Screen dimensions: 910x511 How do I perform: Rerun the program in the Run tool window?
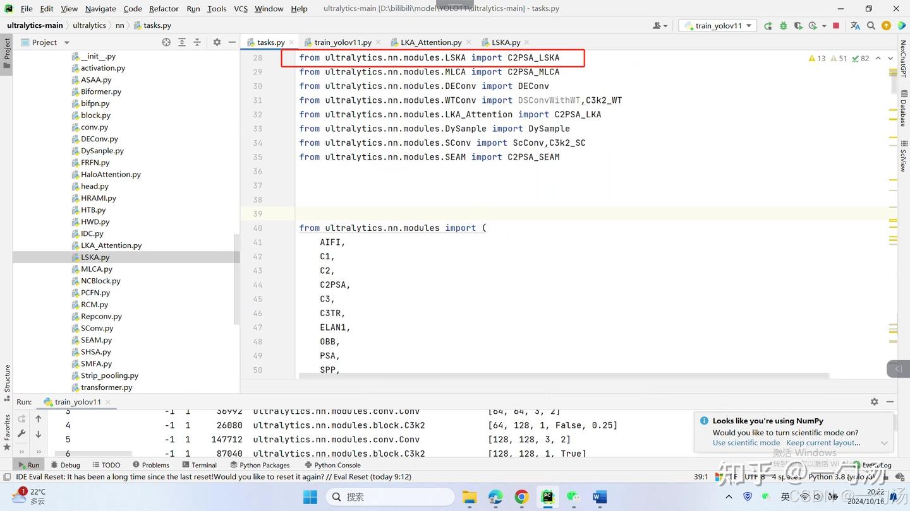21,418
